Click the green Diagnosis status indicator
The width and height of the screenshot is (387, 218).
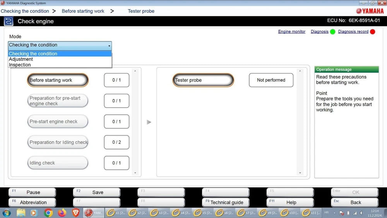point(333,32)
